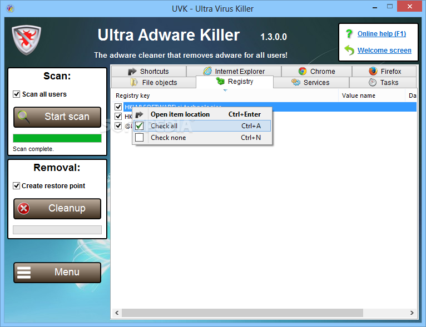Click the arrow icon beside Open item location
The image size is (426, 327).
point(139,115)
